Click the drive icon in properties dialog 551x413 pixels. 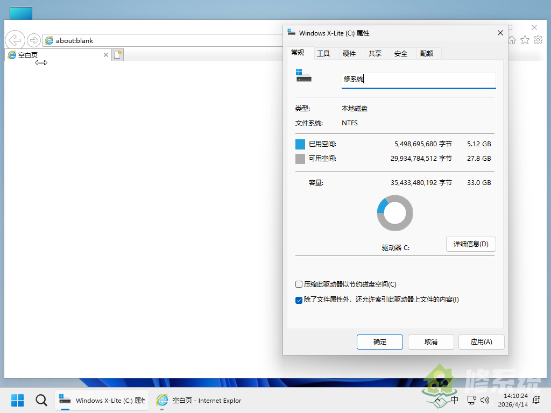(x=303, y=76)
